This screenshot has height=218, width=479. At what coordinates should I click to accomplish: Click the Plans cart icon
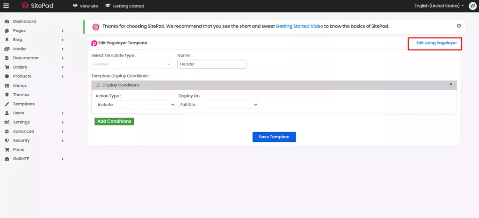point(7,150)
